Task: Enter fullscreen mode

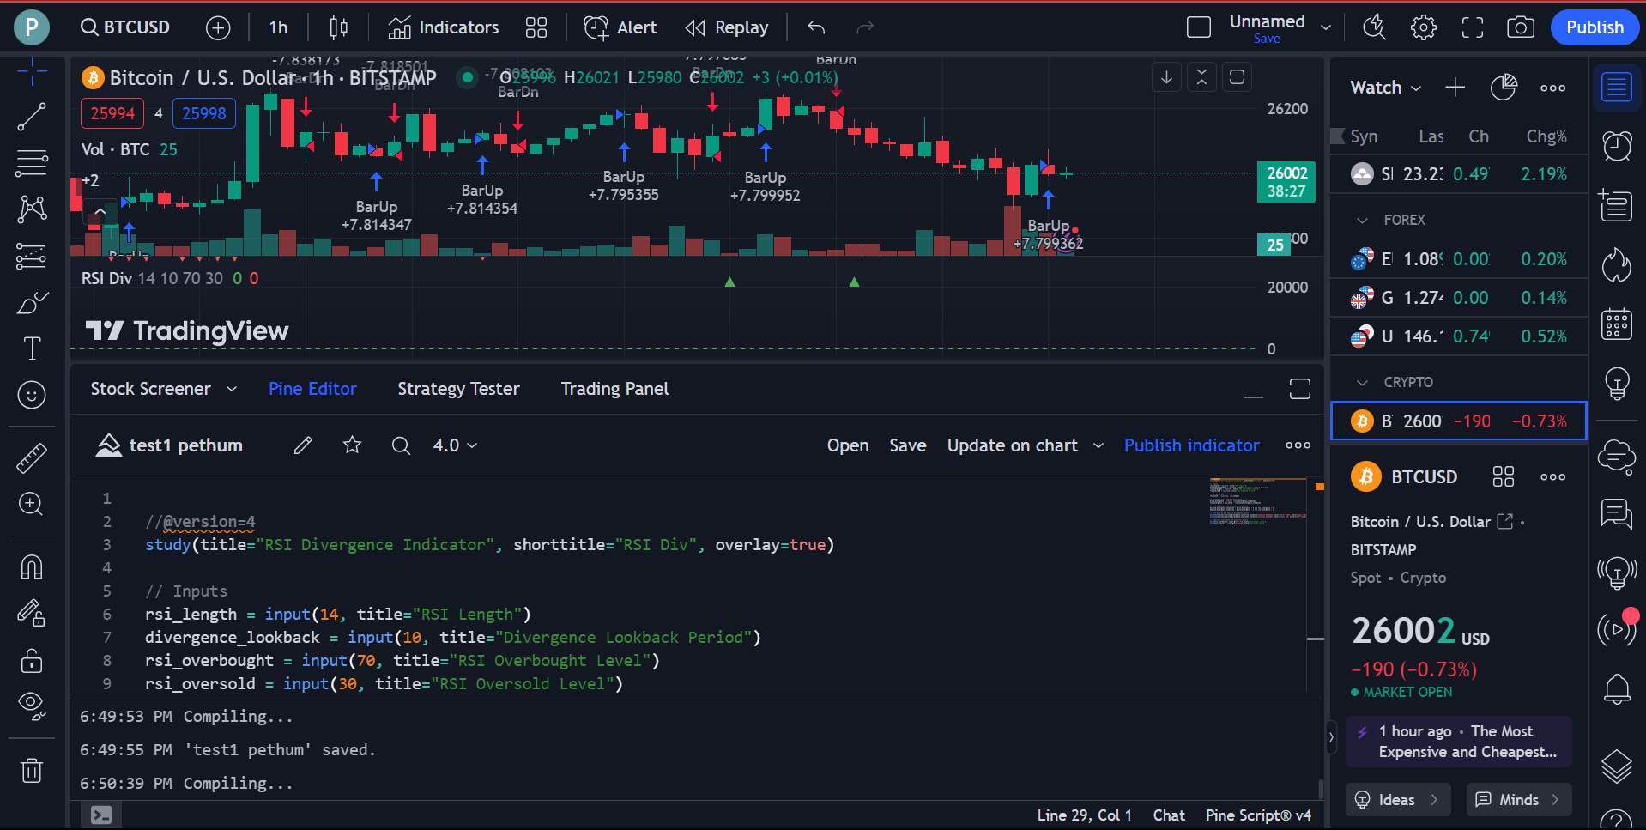Action: [x=1473, y=27]
